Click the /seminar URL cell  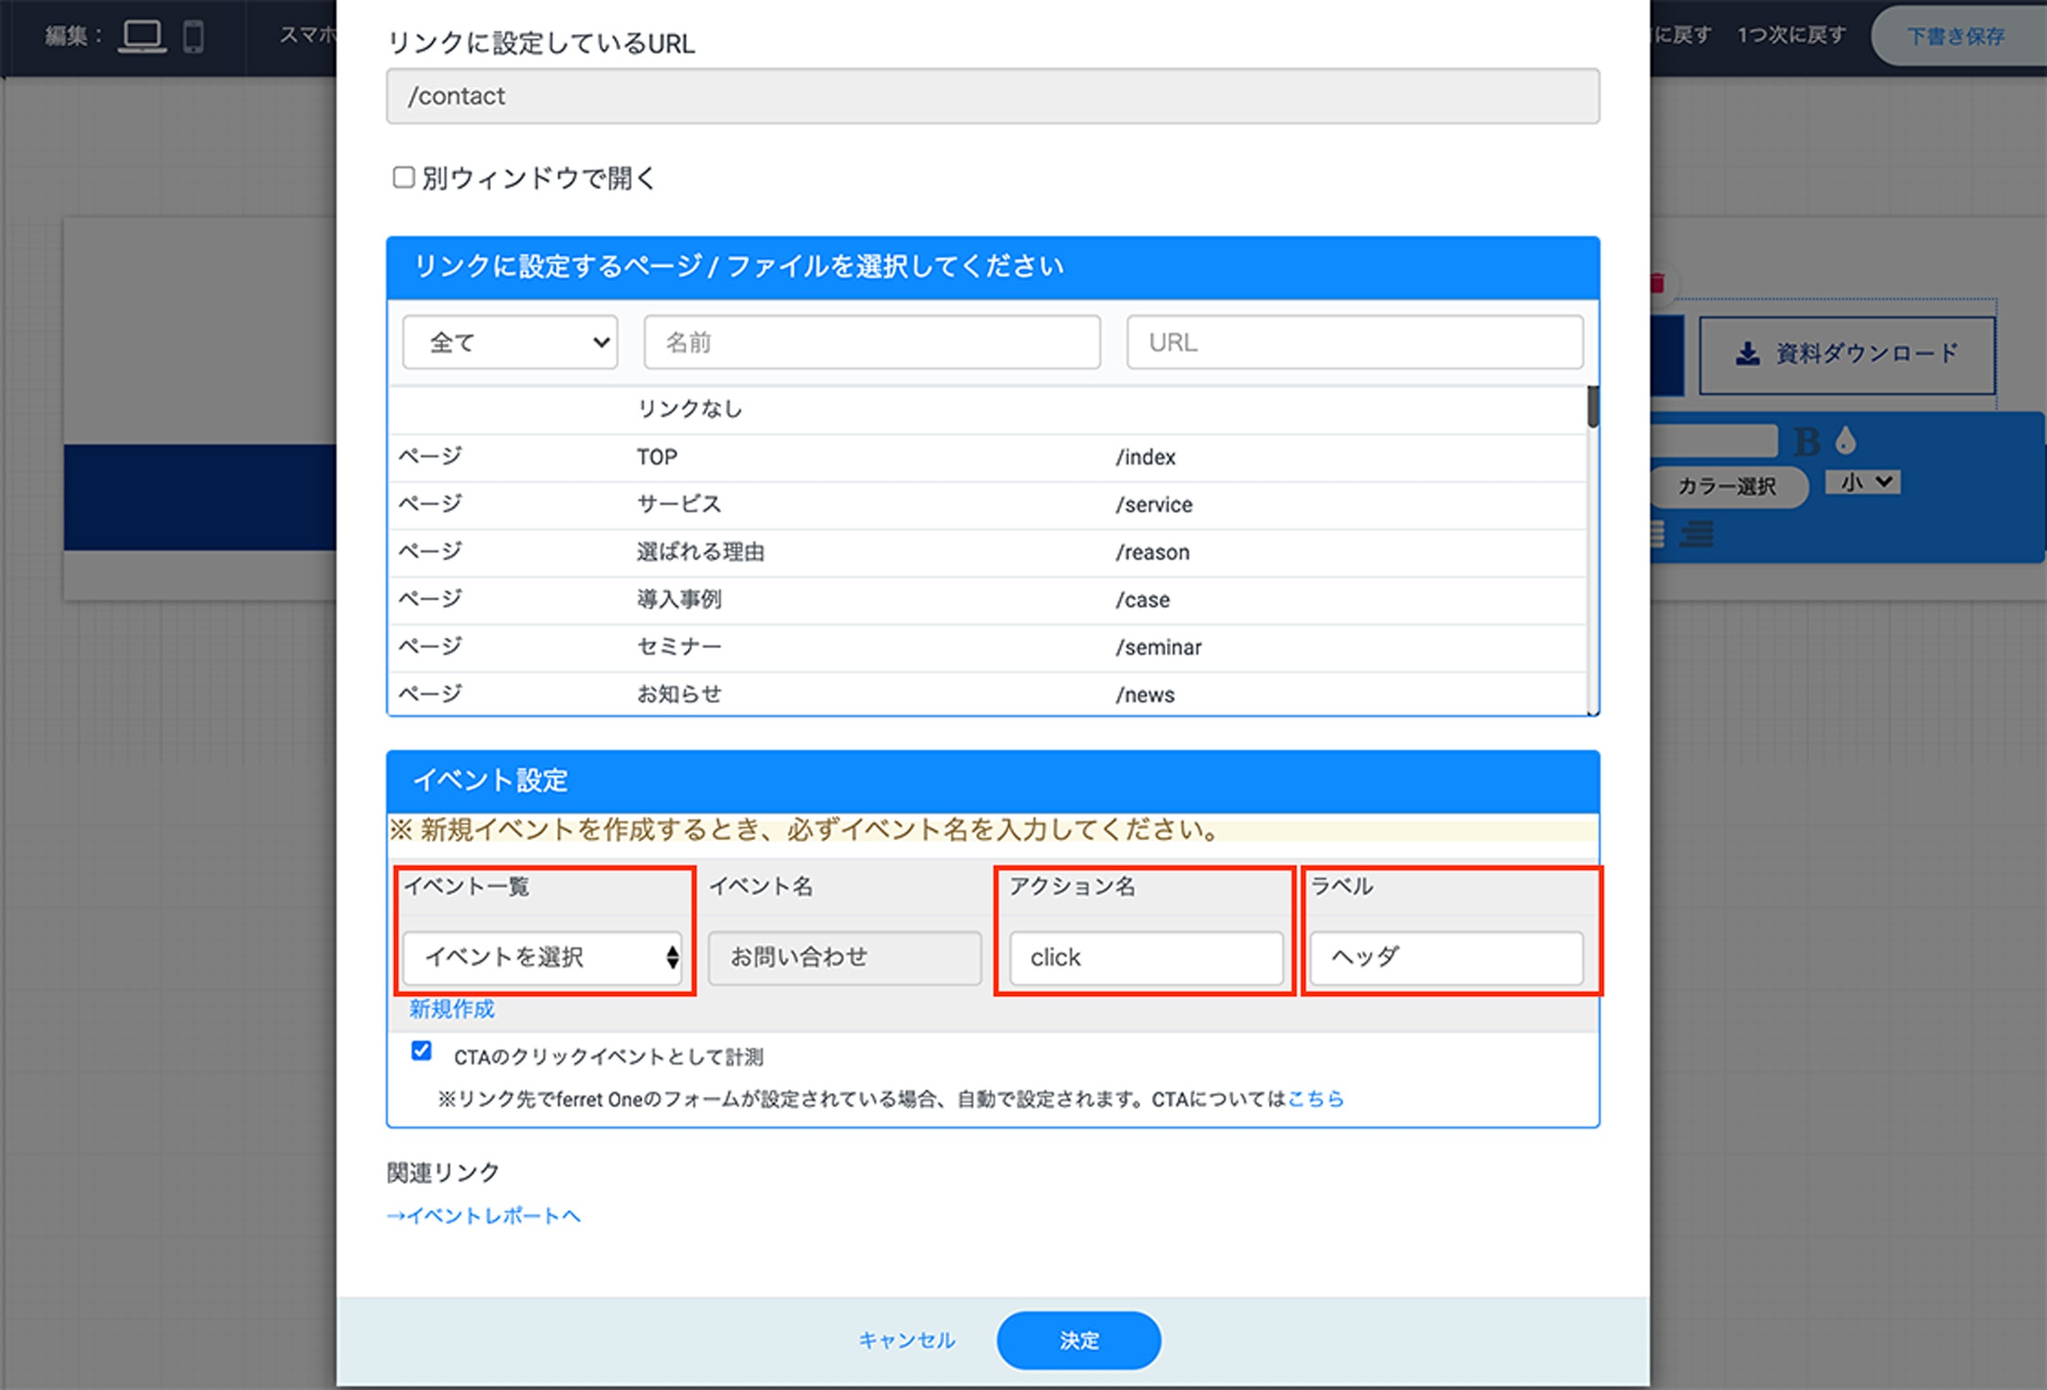coord(1158,647)
